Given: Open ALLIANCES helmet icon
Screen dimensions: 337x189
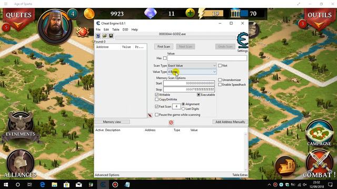Looking at the screenshot, I should click(x=20, y=164).
